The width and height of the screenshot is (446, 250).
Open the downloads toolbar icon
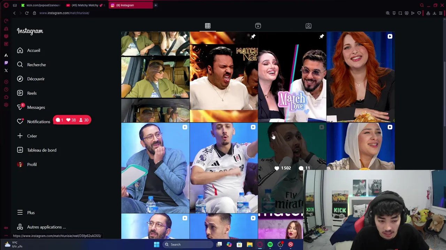[x=434, y=13]
